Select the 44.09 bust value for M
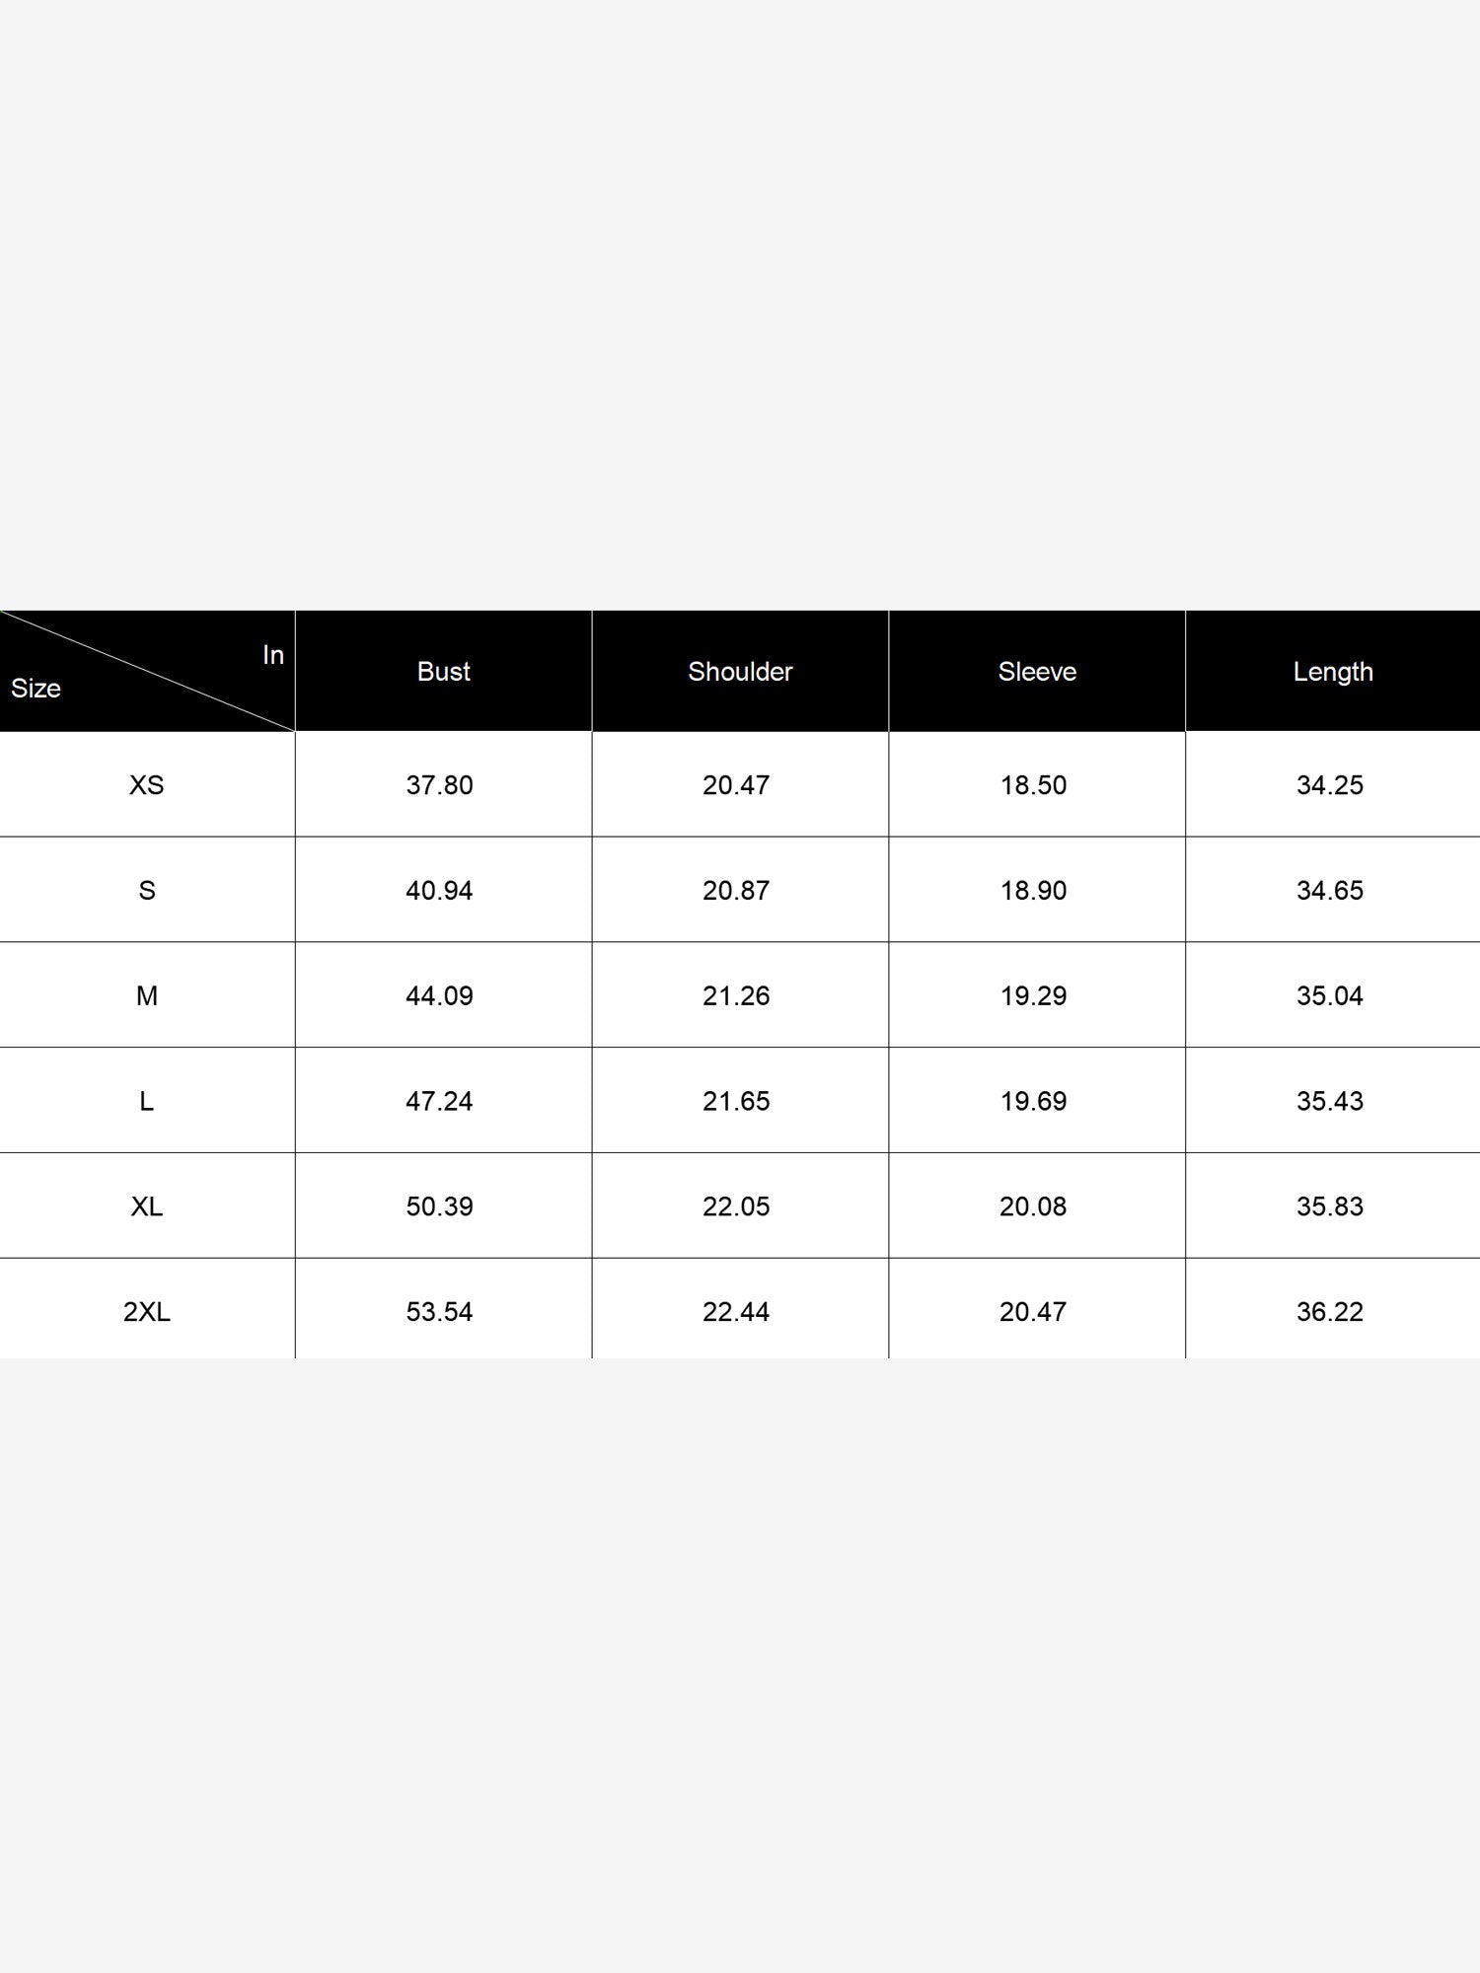 [440, 996]
